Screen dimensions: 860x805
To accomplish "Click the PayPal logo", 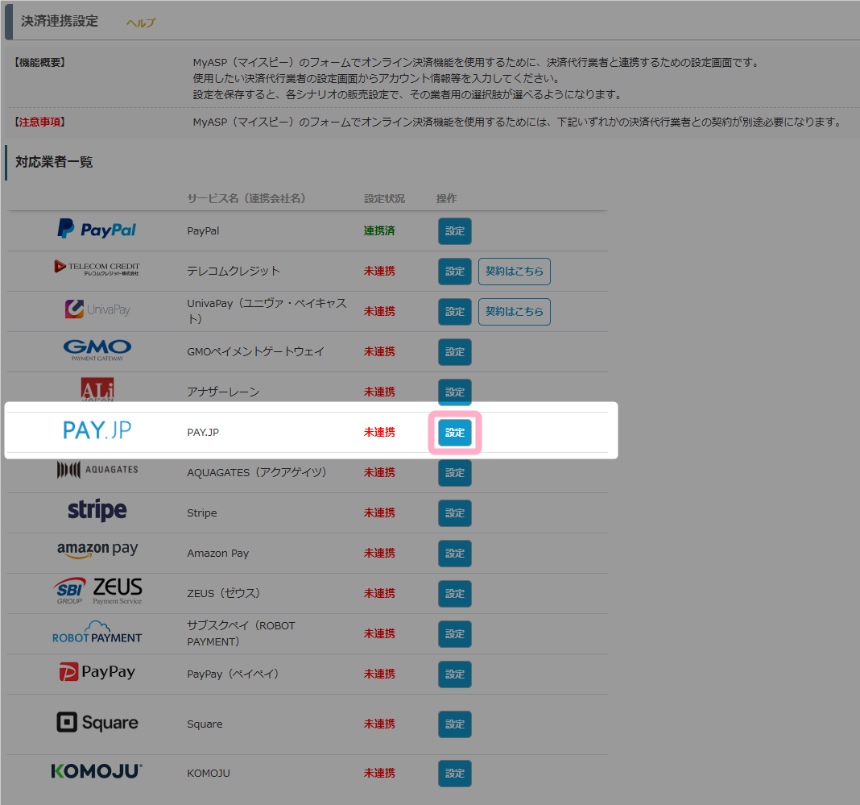I will 97,230.
